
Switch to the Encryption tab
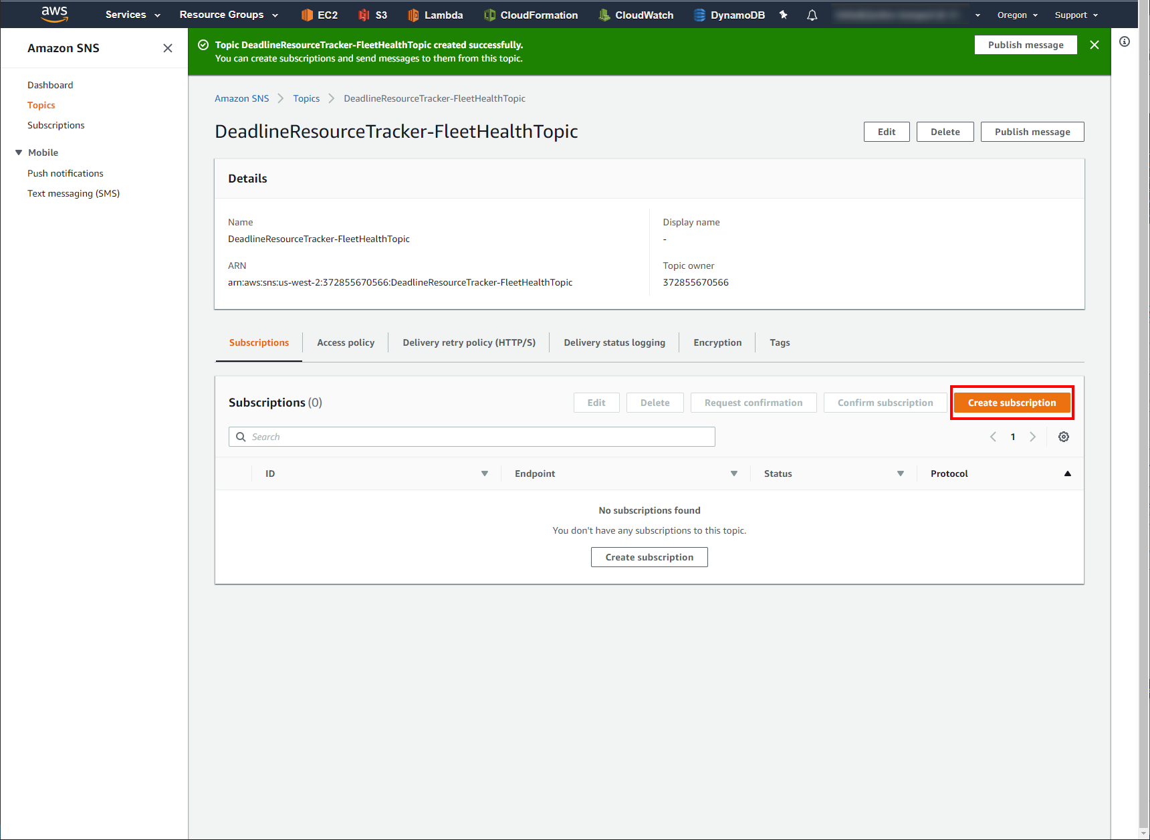click(x=717, y=342)
